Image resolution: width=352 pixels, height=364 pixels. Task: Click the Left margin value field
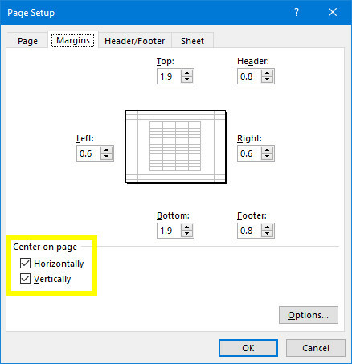(89, 153)
